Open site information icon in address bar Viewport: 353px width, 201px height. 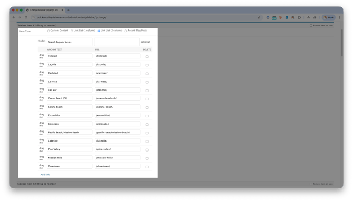[x=34, y=17]
